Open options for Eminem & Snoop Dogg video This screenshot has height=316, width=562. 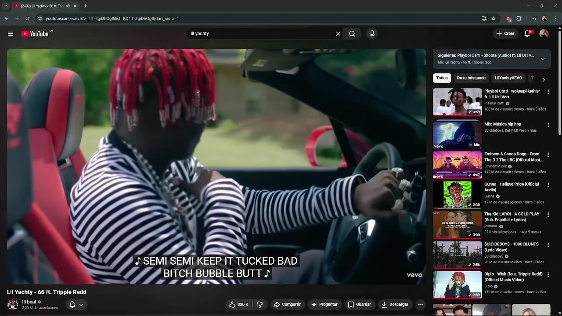coord(548,155)
